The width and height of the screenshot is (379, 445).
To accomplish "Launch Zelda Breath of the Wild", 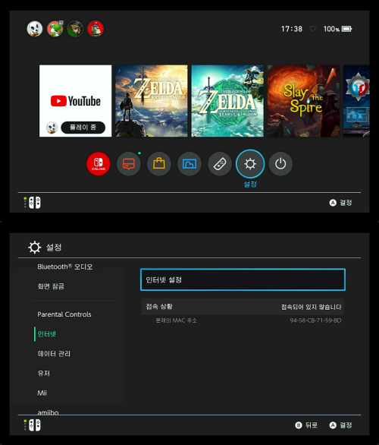I will (x=152, y=101).
